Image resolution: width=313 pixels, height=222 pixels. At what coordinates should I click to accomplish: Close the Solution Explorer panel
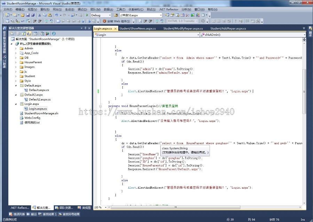[x=89, y=28]
